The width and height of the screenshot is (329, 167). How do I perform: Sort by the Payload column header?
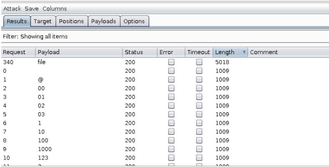click(79, 52)
